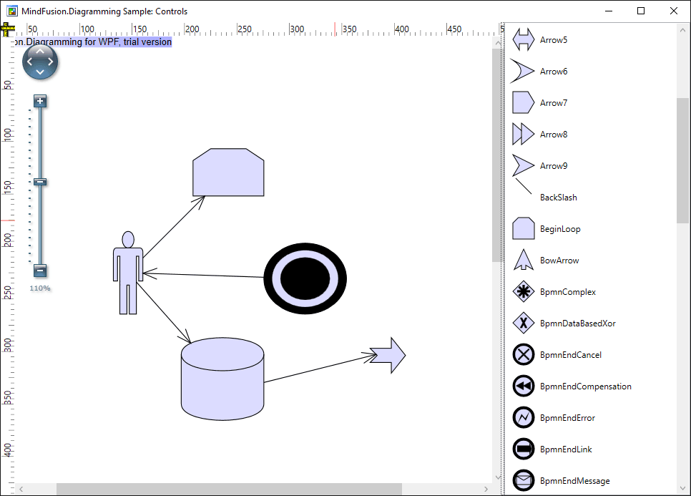
Task: Pan the diagram up with navigator arrow
Action: pos(40,52)
